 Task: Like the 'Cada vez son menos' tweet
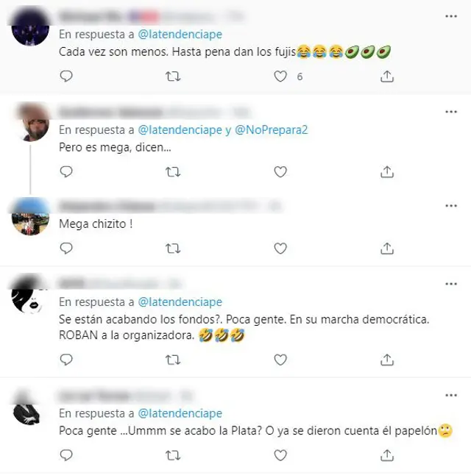click(x=280, y=76)
